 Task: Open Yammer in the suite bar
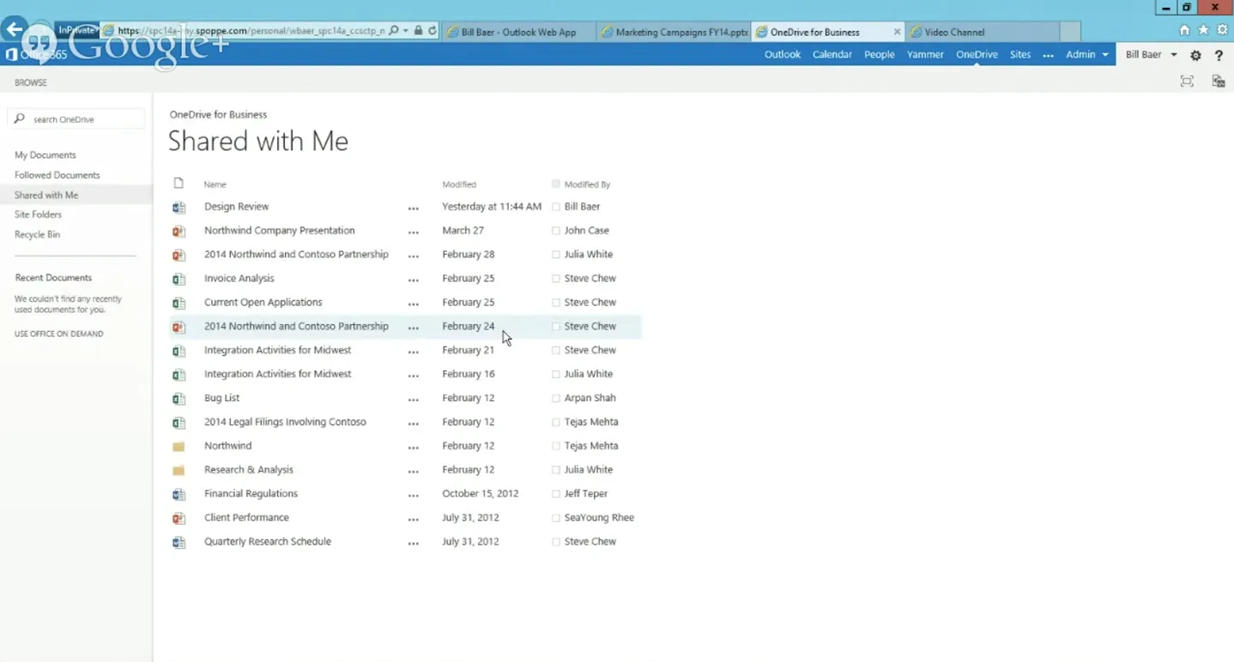[925, 54]
